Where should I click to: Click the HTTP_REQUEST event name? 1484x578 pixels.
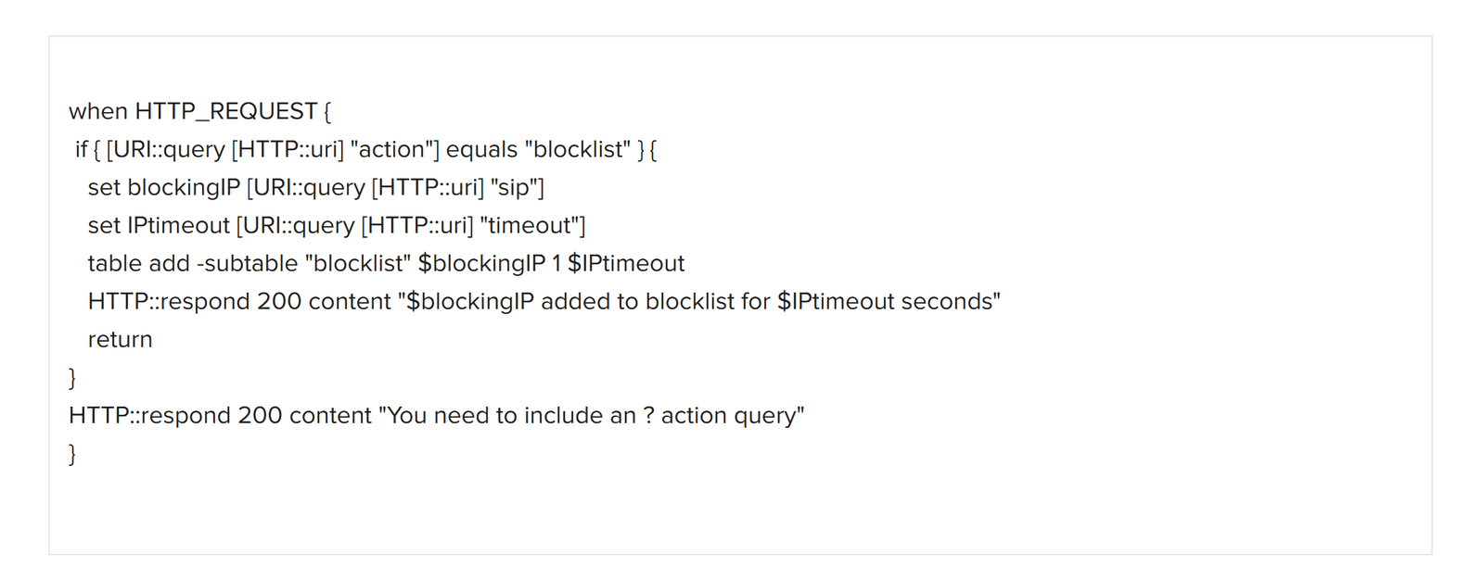[x=226, y=111]
